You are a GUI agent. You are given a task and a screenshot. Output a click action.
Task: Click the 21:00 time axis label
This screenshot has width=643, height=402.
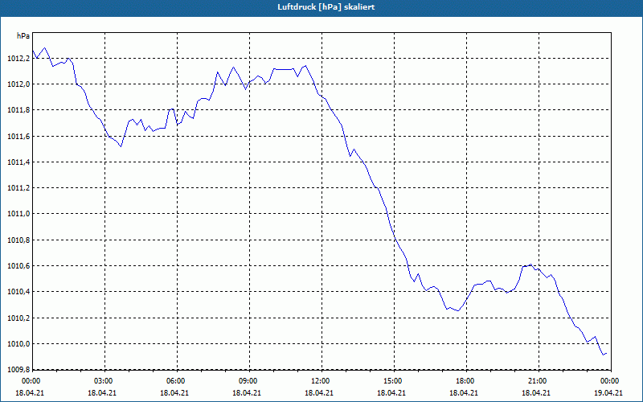coord(539,381)
